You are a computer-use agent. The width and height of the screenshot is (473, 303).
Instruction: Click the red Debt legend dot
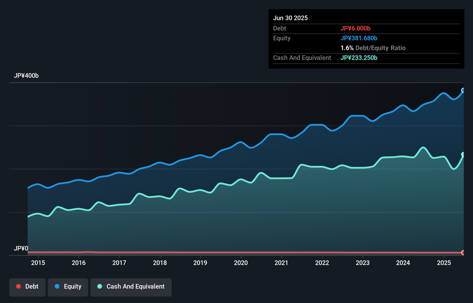click(18, 286)
